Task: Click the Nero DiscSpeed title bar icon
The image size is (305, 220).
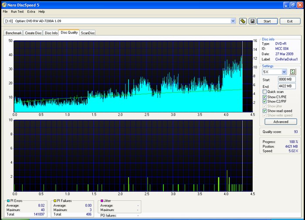Action: pos(4,4)
